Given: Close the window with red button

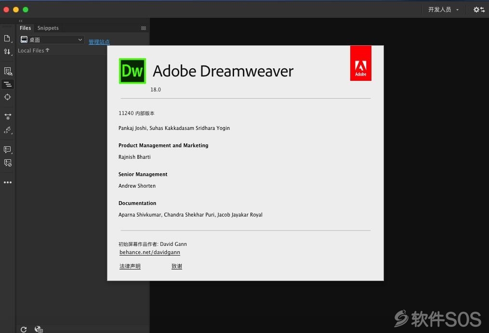Looking at the screenshot, I should pos(6,10).
